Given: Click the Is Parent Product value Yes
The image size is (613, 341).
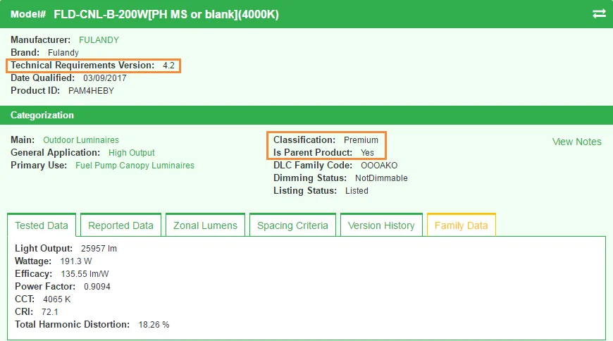Looking at the screenshot, I should click(368, 152).
